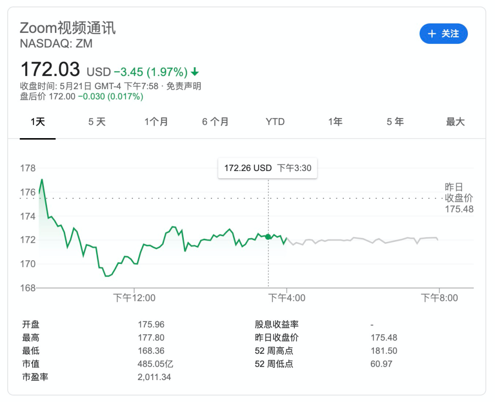
Task: Open the 1个月 chart range
Action: click(x=156, y=122)
